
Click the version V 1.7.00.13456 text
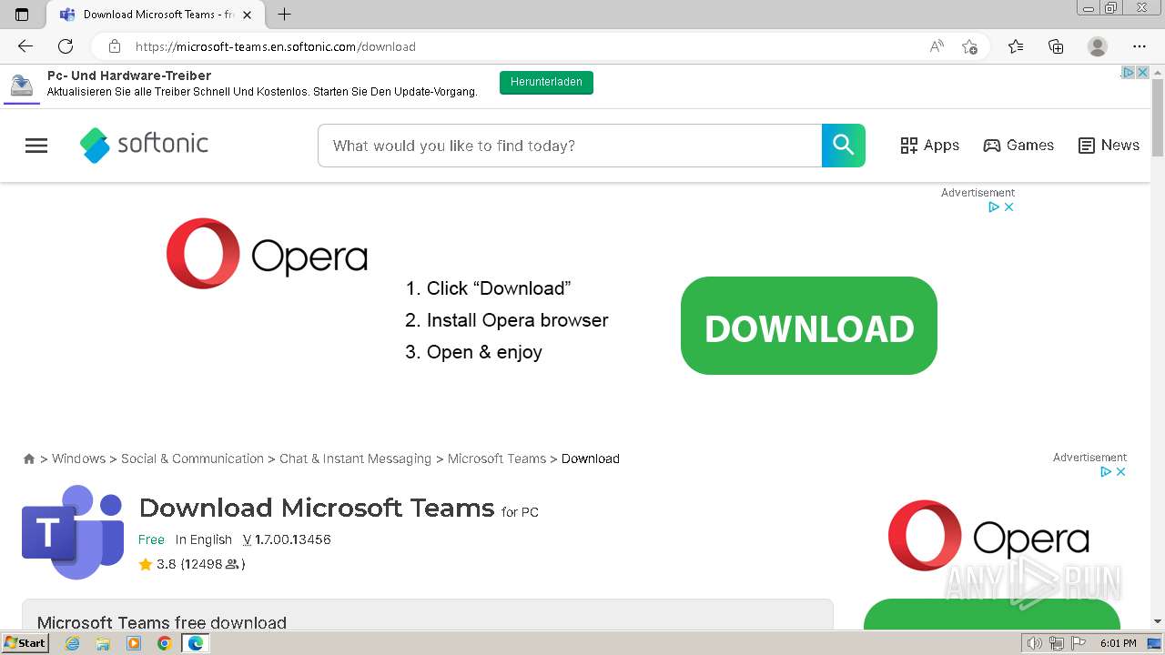point(287,539)
